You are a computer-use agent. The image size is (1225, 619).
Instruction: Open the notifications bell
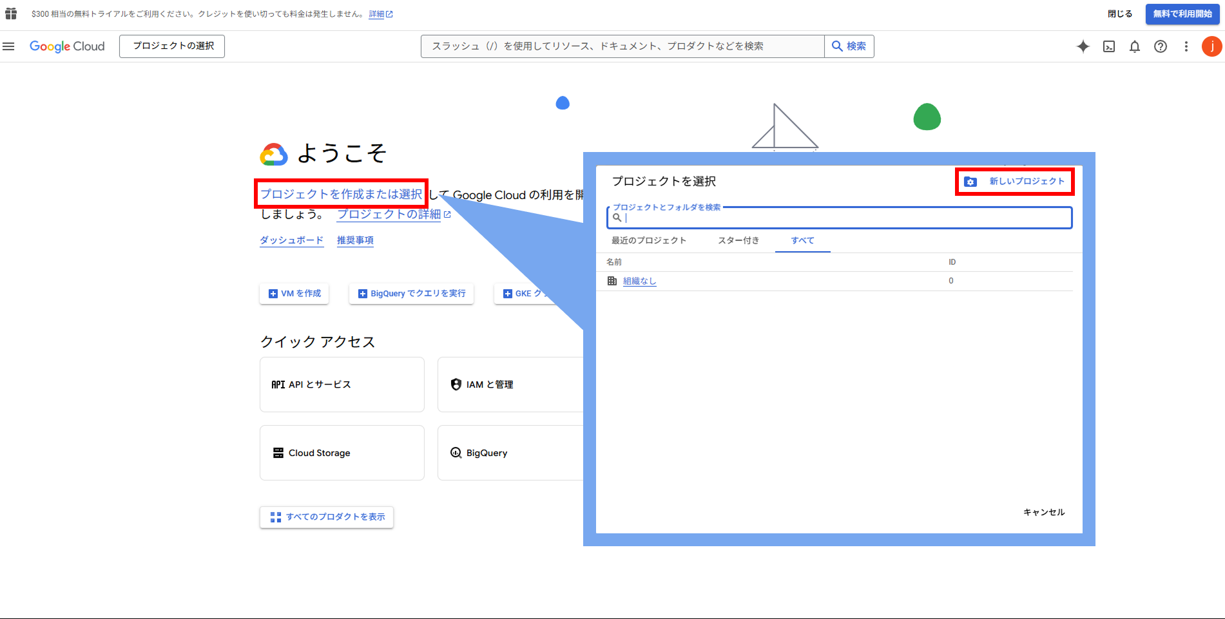(x=1135, y=46)
